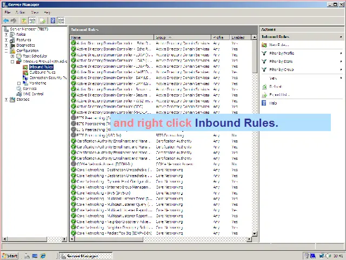Click New Rule... in Actions pane
346x260 pixels.
click(x=279, y=45)
